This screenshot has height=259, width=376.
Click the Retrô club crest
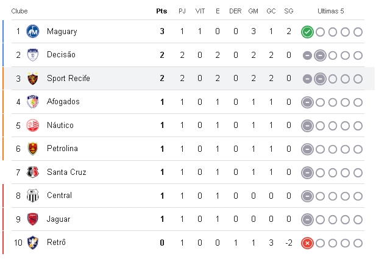33,243
